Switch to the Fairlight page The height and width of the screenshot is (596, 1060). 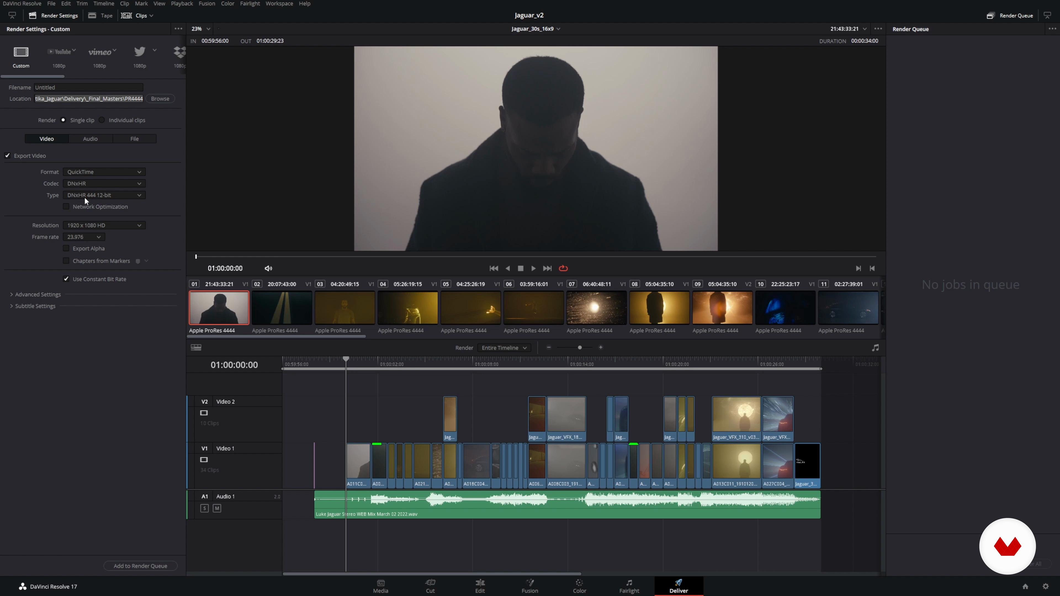tap(629, 586)
